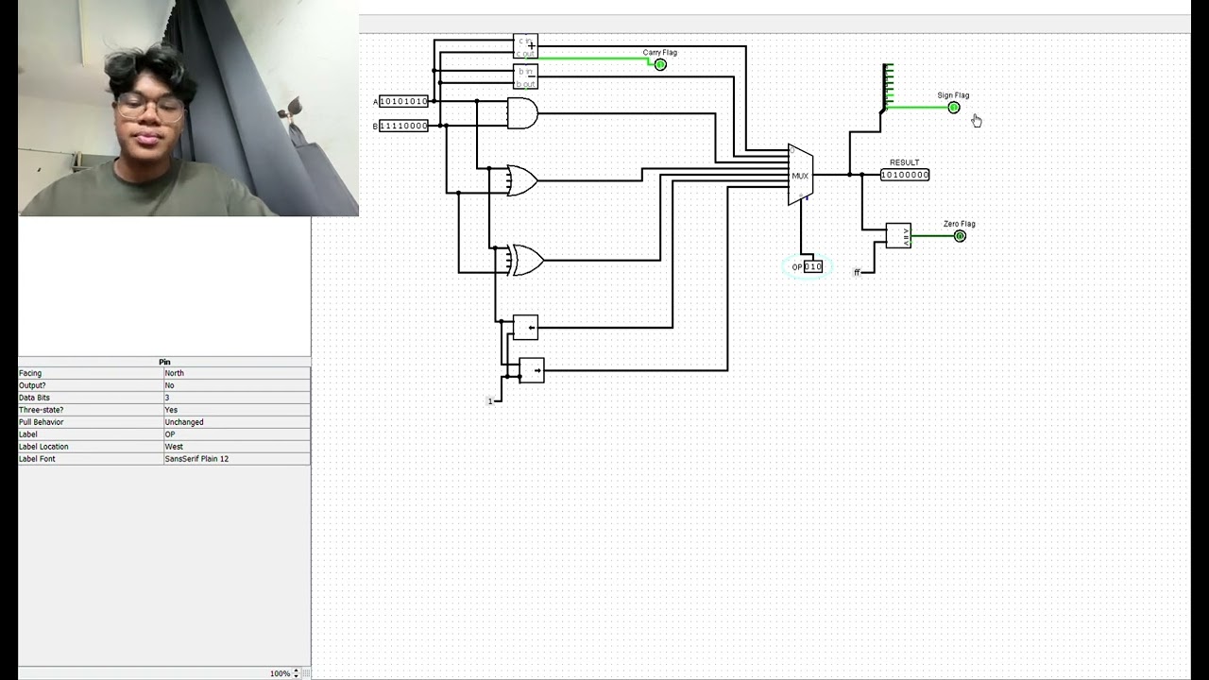Image resolution: width=1209 pixels, height=680 pixels.
Task: Select the MUX multiplexer component
Action: [x=800, y=176]
